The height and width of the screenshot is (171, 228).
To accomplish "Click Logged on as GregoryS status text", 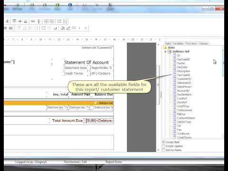I will coord(31,162).
